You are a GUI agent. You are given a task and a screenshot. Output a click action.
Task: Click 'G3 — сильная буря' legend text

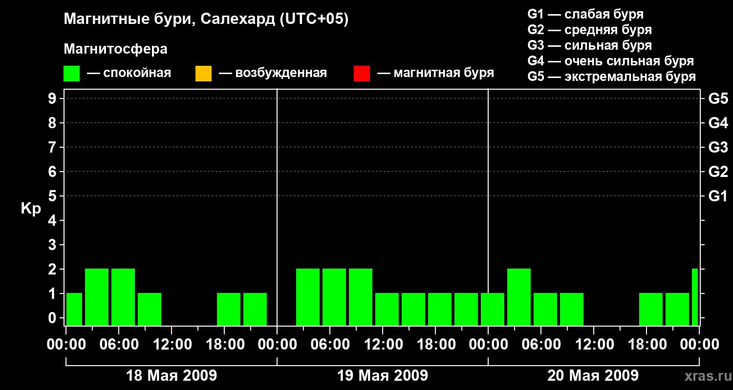pyautogui.click(x=589, y=45)
